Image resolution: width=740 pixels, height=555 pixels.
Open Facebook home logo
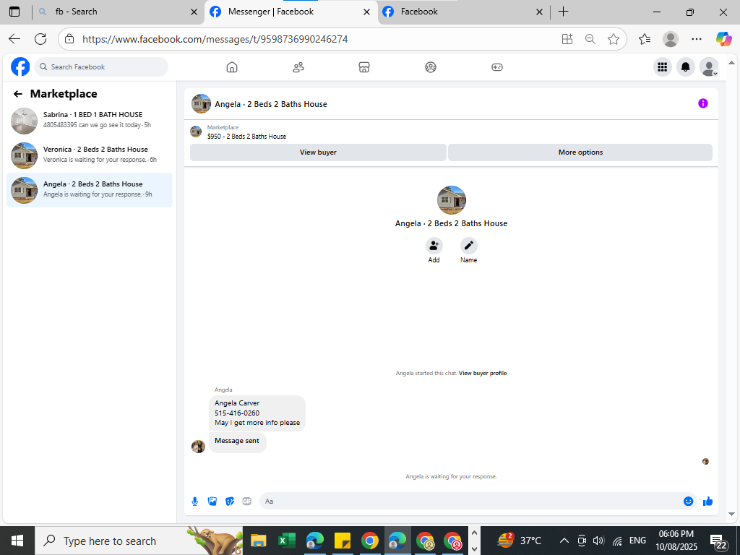tap(20, 66)
